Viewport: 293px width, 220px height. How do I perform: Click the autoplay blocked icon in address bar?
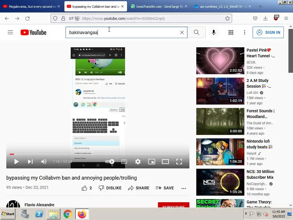(x=77, y=18)
